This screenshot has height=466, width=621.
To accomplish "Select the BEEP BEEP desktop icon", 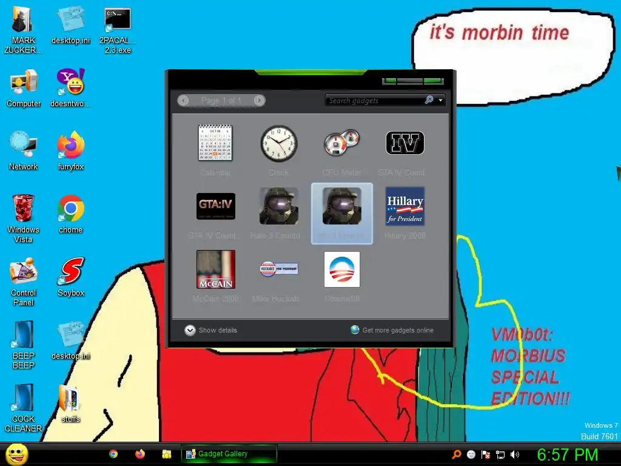I will 24,345.
